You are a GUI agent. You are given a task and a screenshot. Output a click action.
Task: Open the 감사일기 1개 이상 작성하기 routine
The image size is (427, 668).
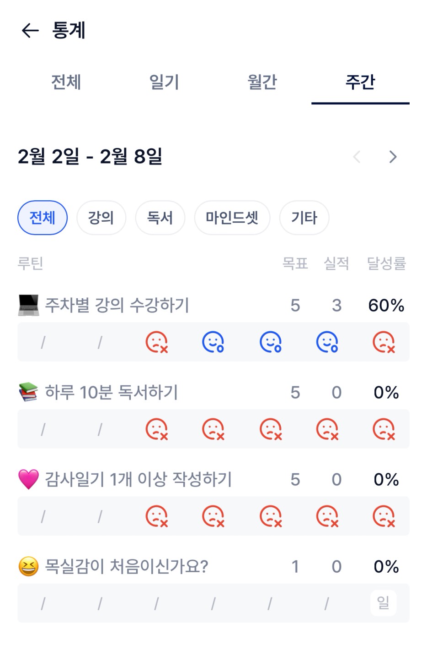click(138, 480)
